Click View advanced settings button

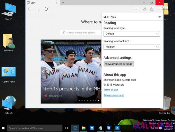(x=119, y=64)
